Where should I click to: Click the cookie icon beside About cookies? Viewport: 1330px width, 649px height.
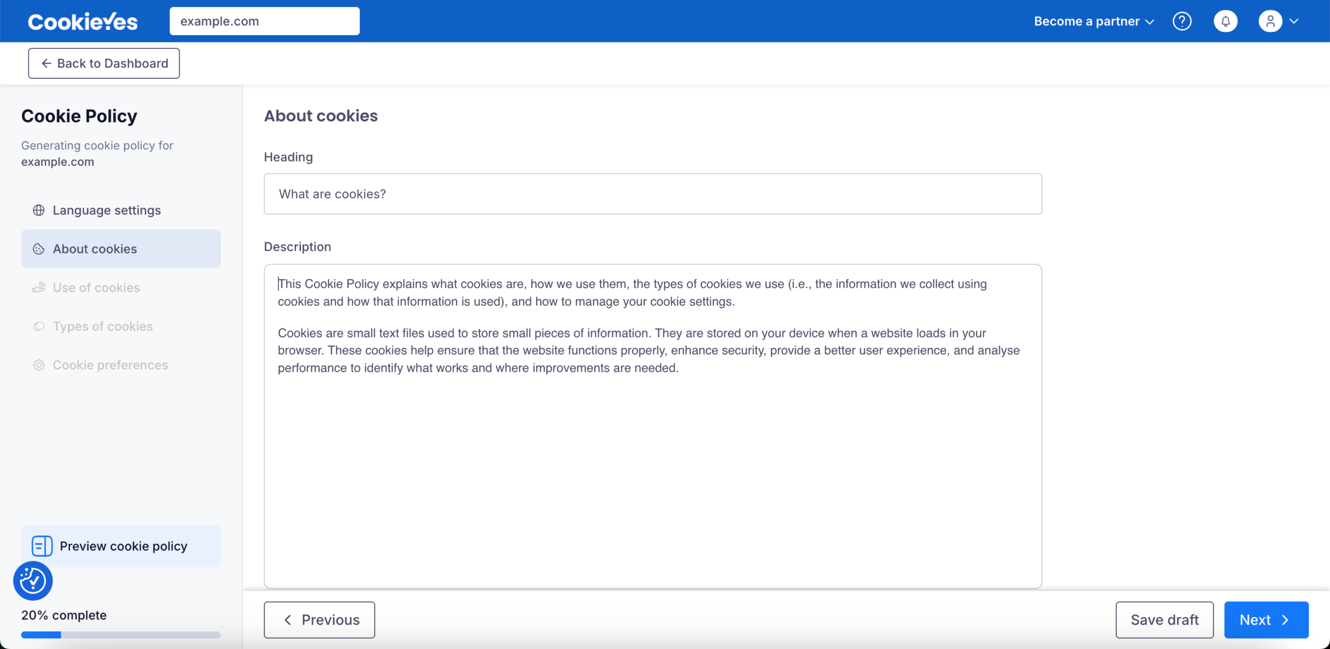(39, 249)
